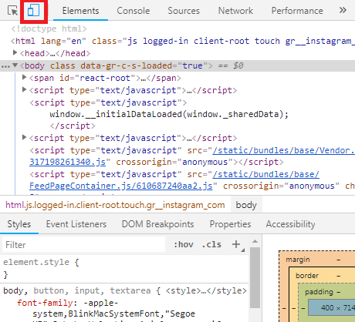Expand the react-root span node
Image resolution: width=355 pixels, height=322 pixels.
[24, 77]
